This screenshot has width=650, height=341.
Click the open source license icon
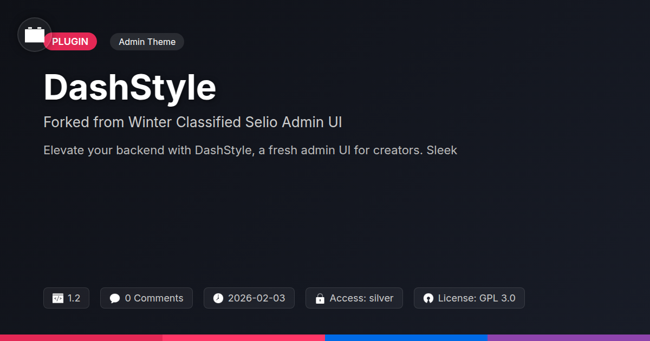pos(428,298)
